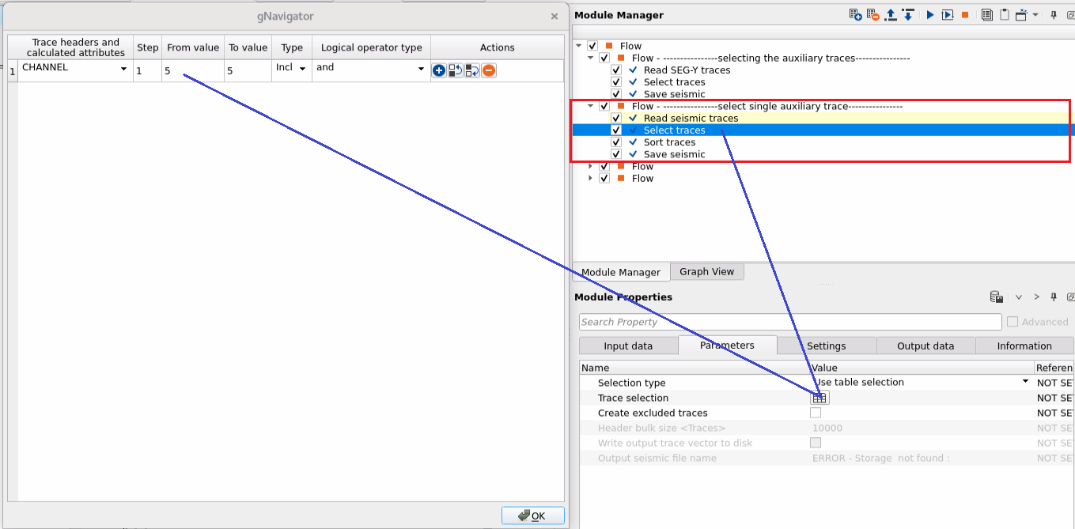Switch to the Graph View tab
This screenshot has width=1075, height=529.
click(706, 272)
